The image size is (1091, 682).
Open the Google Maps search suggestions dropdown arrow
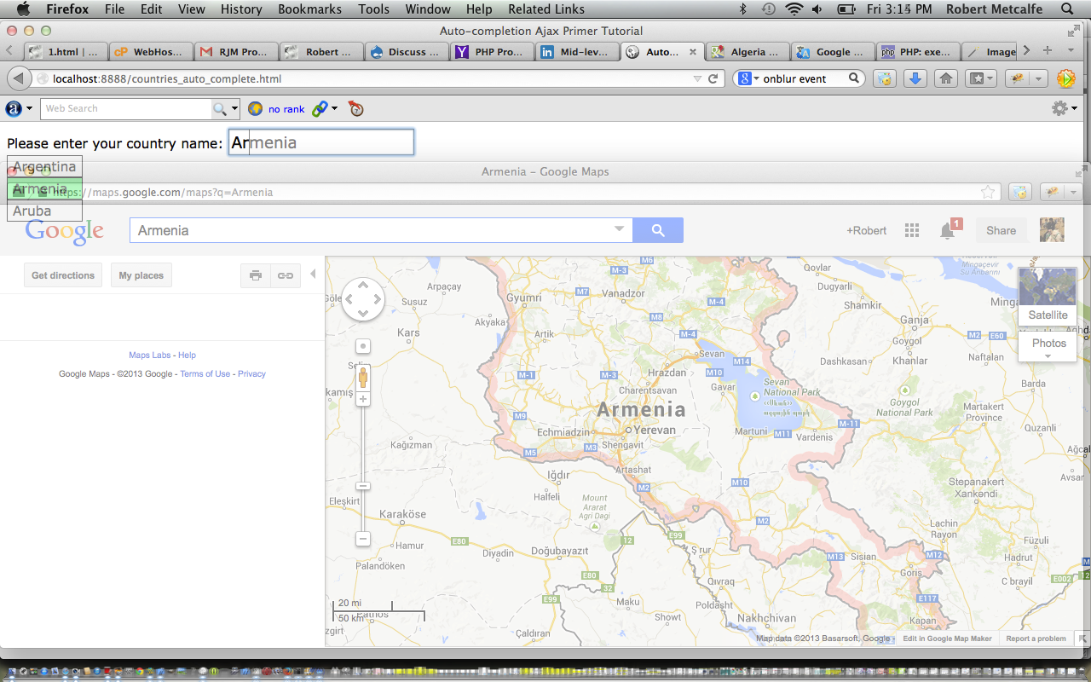619,230
